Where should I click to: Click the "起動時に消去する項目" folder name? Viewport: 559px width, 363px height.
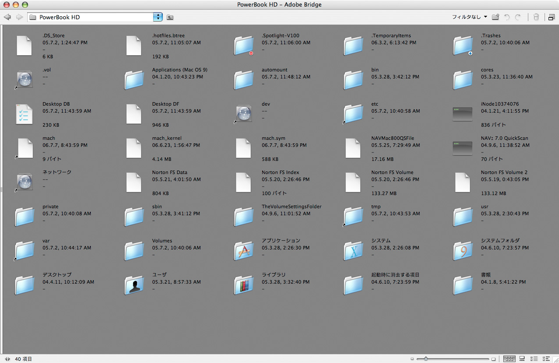click(395, 275)
